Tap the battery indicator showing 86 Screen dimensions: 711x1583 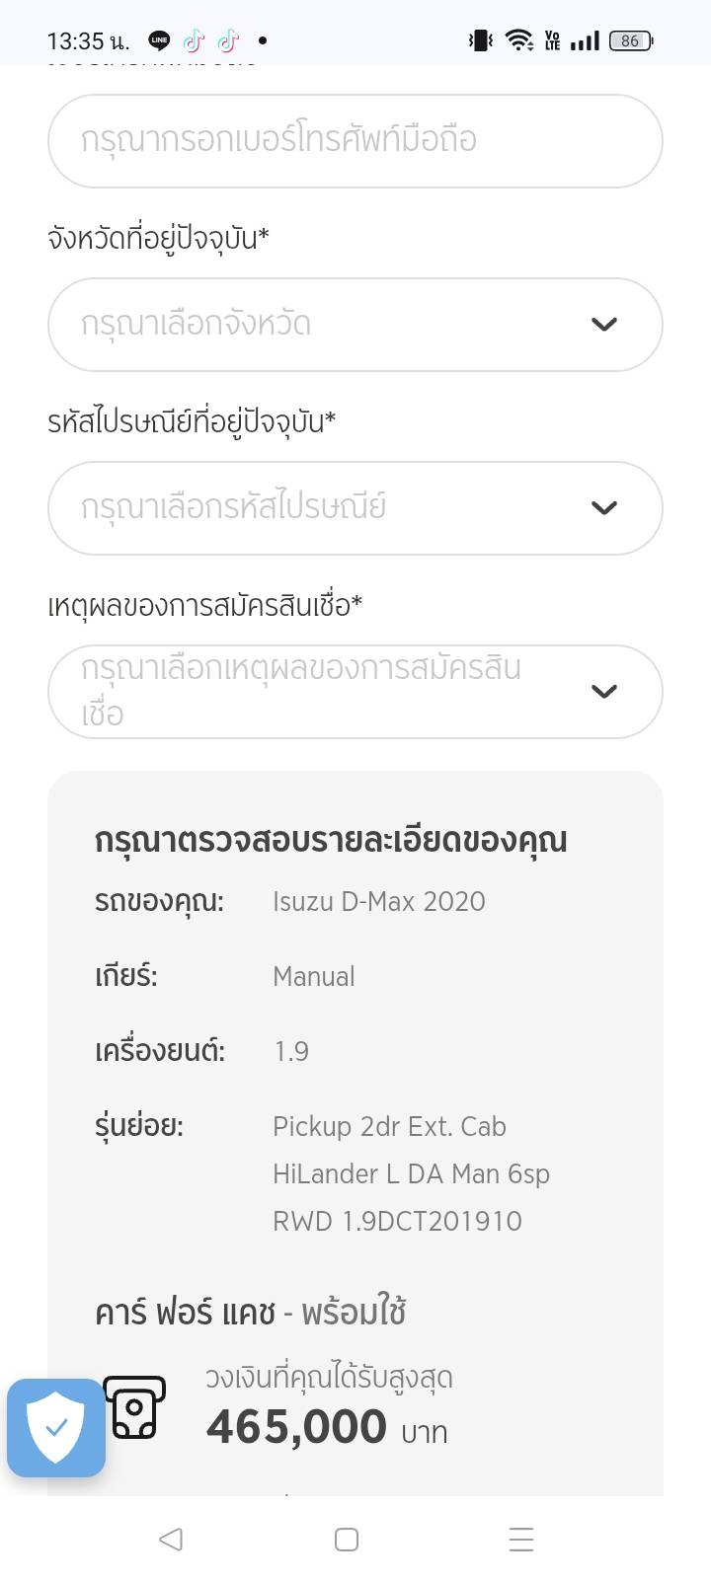point(631,40)
